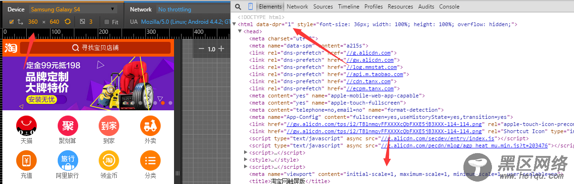Edit the height value 640
Viewport: 574px width, 184px height.
point(54,22)
